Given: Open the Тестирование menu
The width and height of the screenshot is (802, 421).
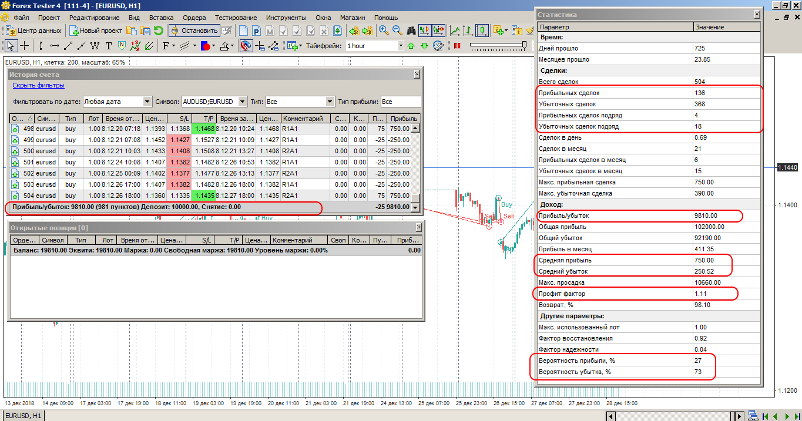Looking at the screenshot, I should [x=235, y=17].
